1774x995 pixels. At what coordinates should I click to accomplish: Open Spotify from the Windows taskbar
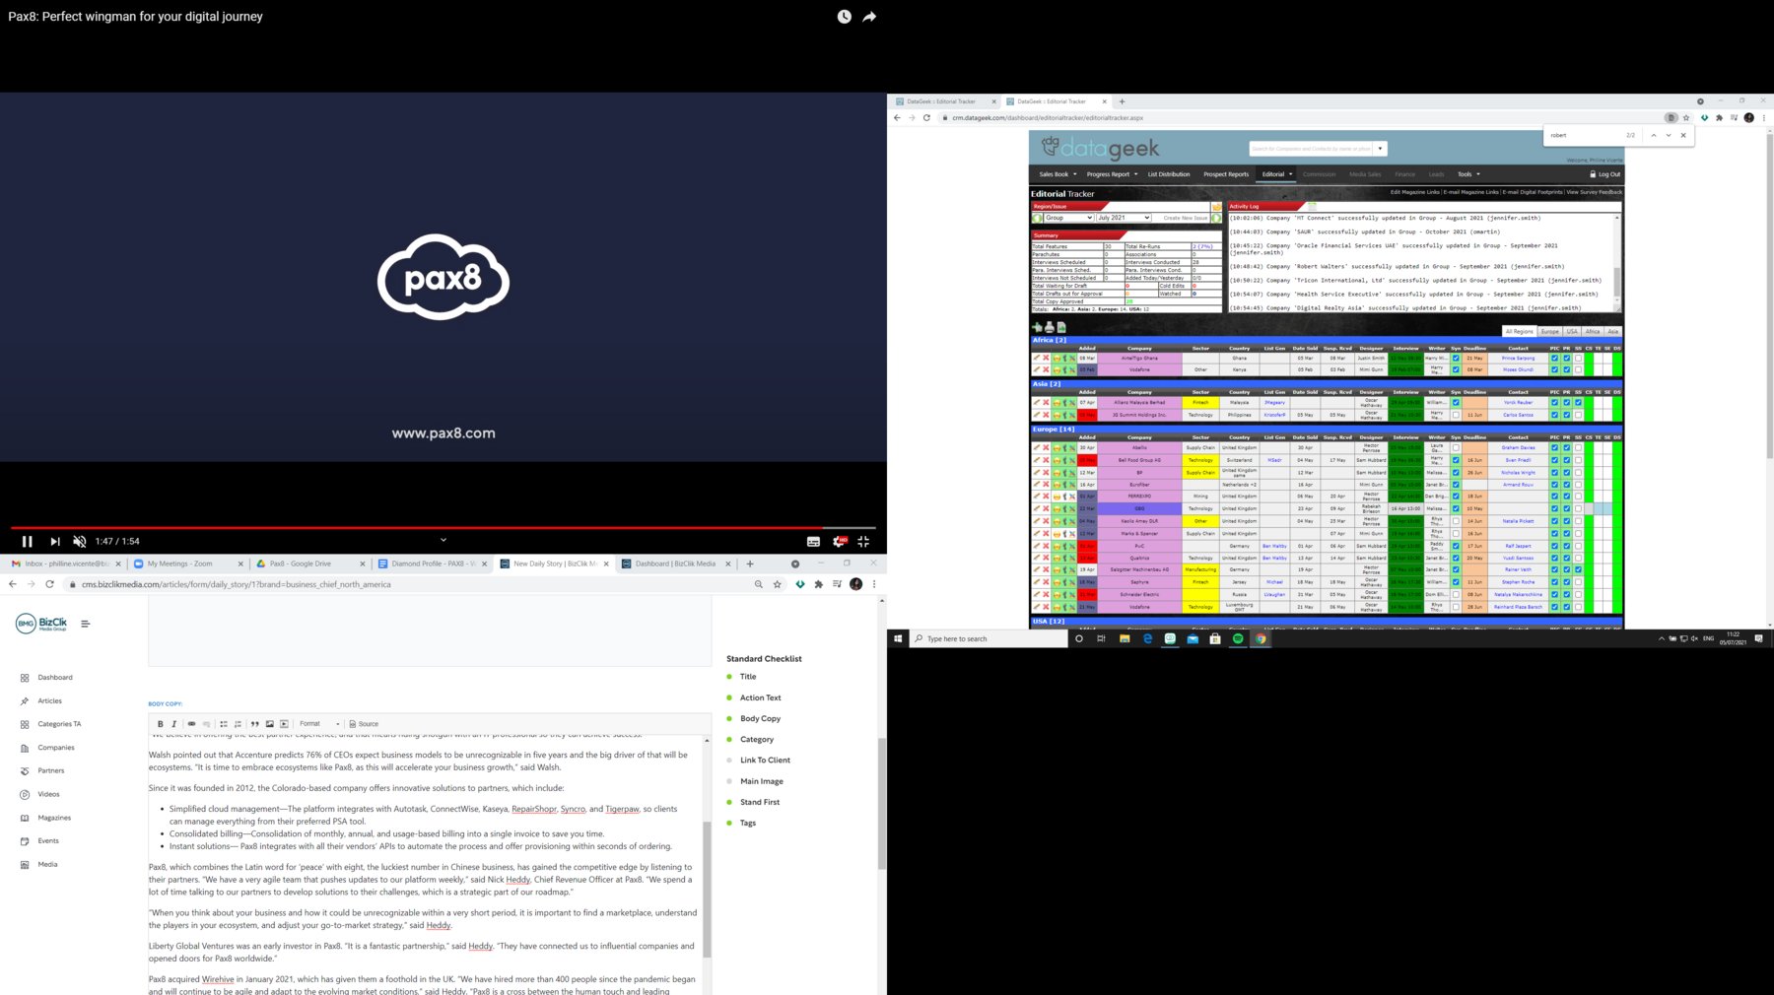(x=1238, y=638)
